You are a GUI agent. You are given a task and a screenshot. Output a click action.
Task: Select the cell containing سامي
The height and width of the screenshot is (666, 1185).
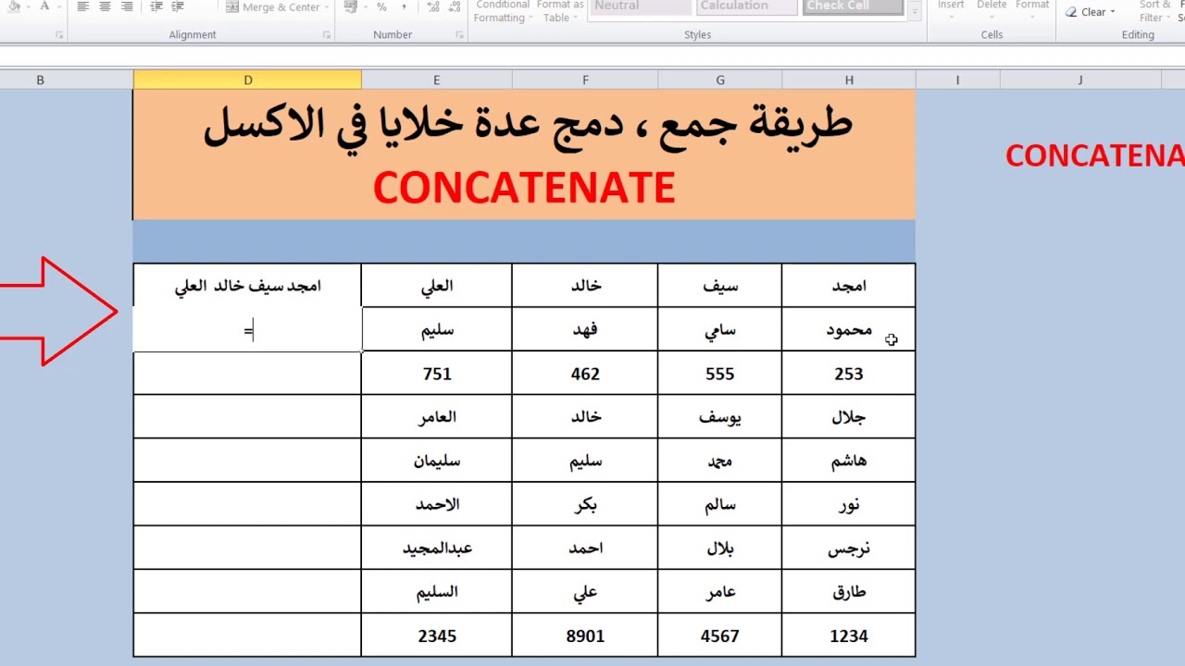pyautogui.click(x=719, y=329)
